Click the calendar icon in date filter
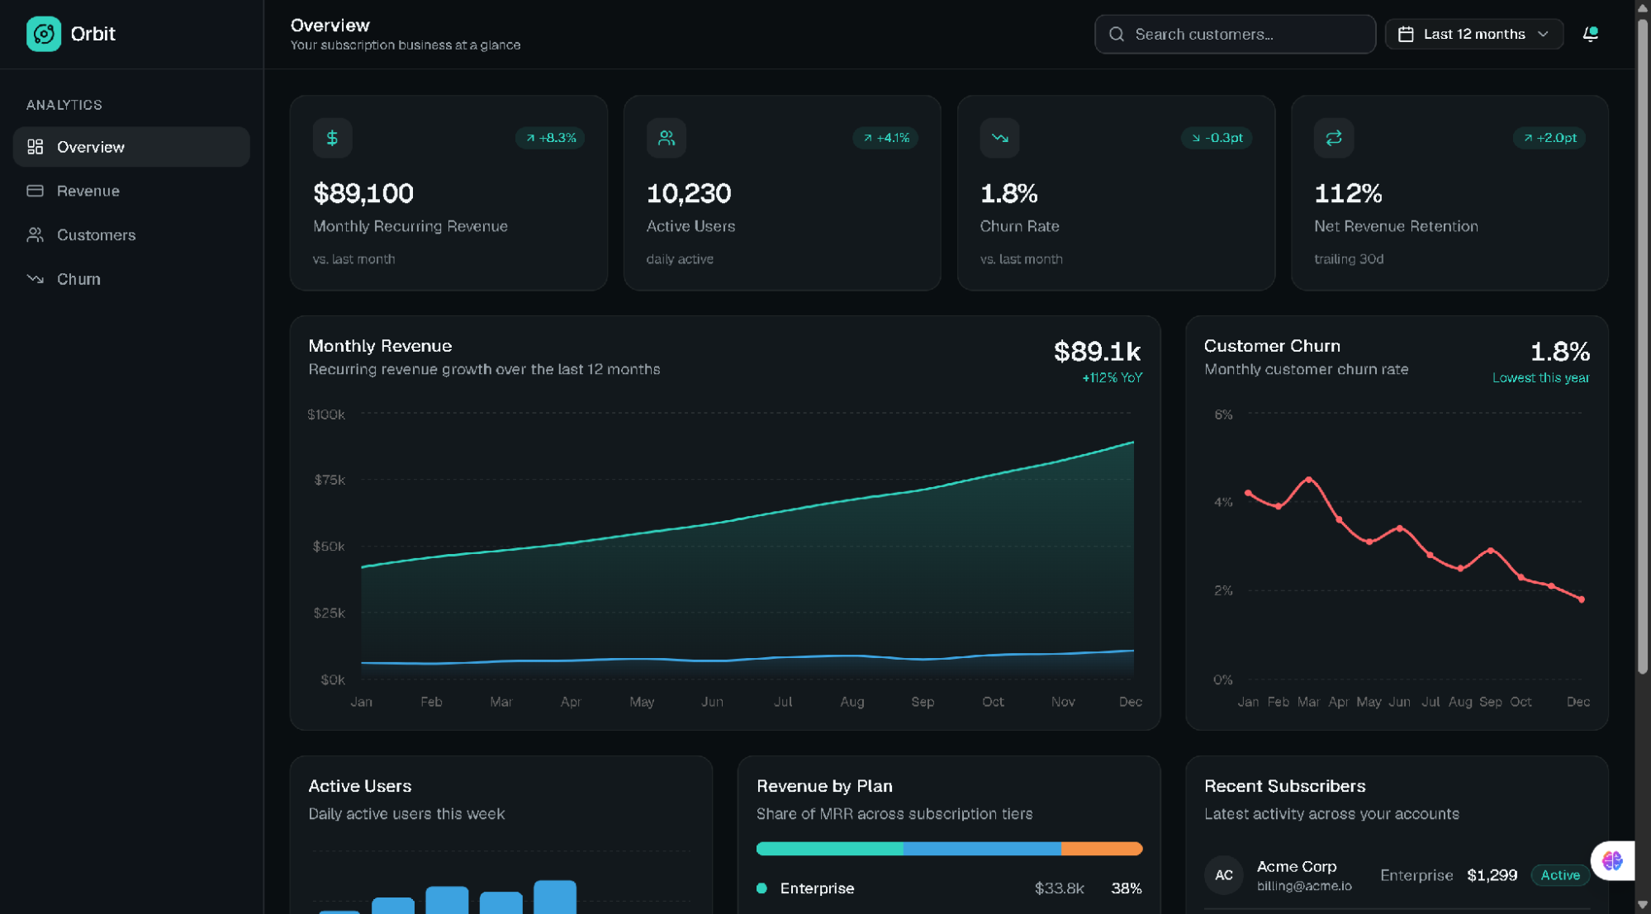The height and width of the screenshot is (914, 1651). pos(1406,34)
